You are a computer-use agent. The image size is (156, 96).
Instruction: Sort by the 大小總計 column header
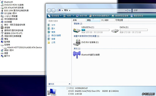click(x=107, y=20)
